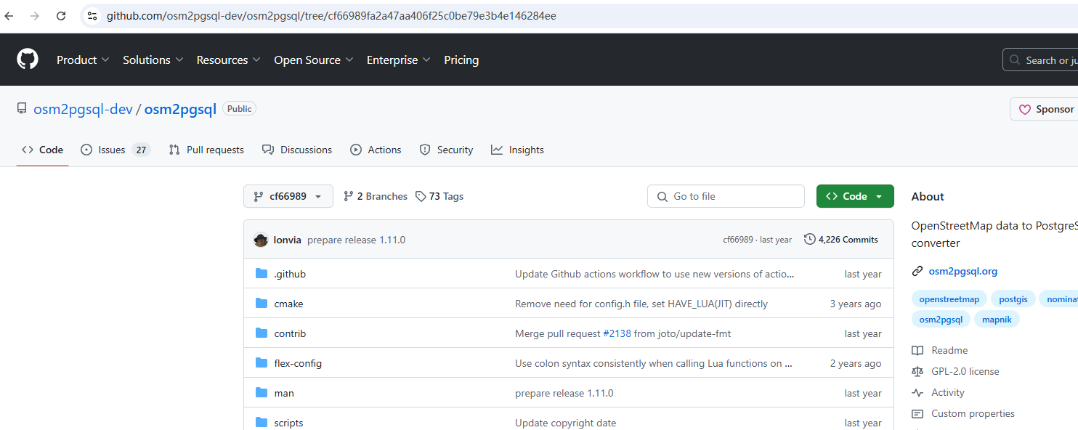Click the .github folder icon

pyautogui.click(x=262, y=274)
